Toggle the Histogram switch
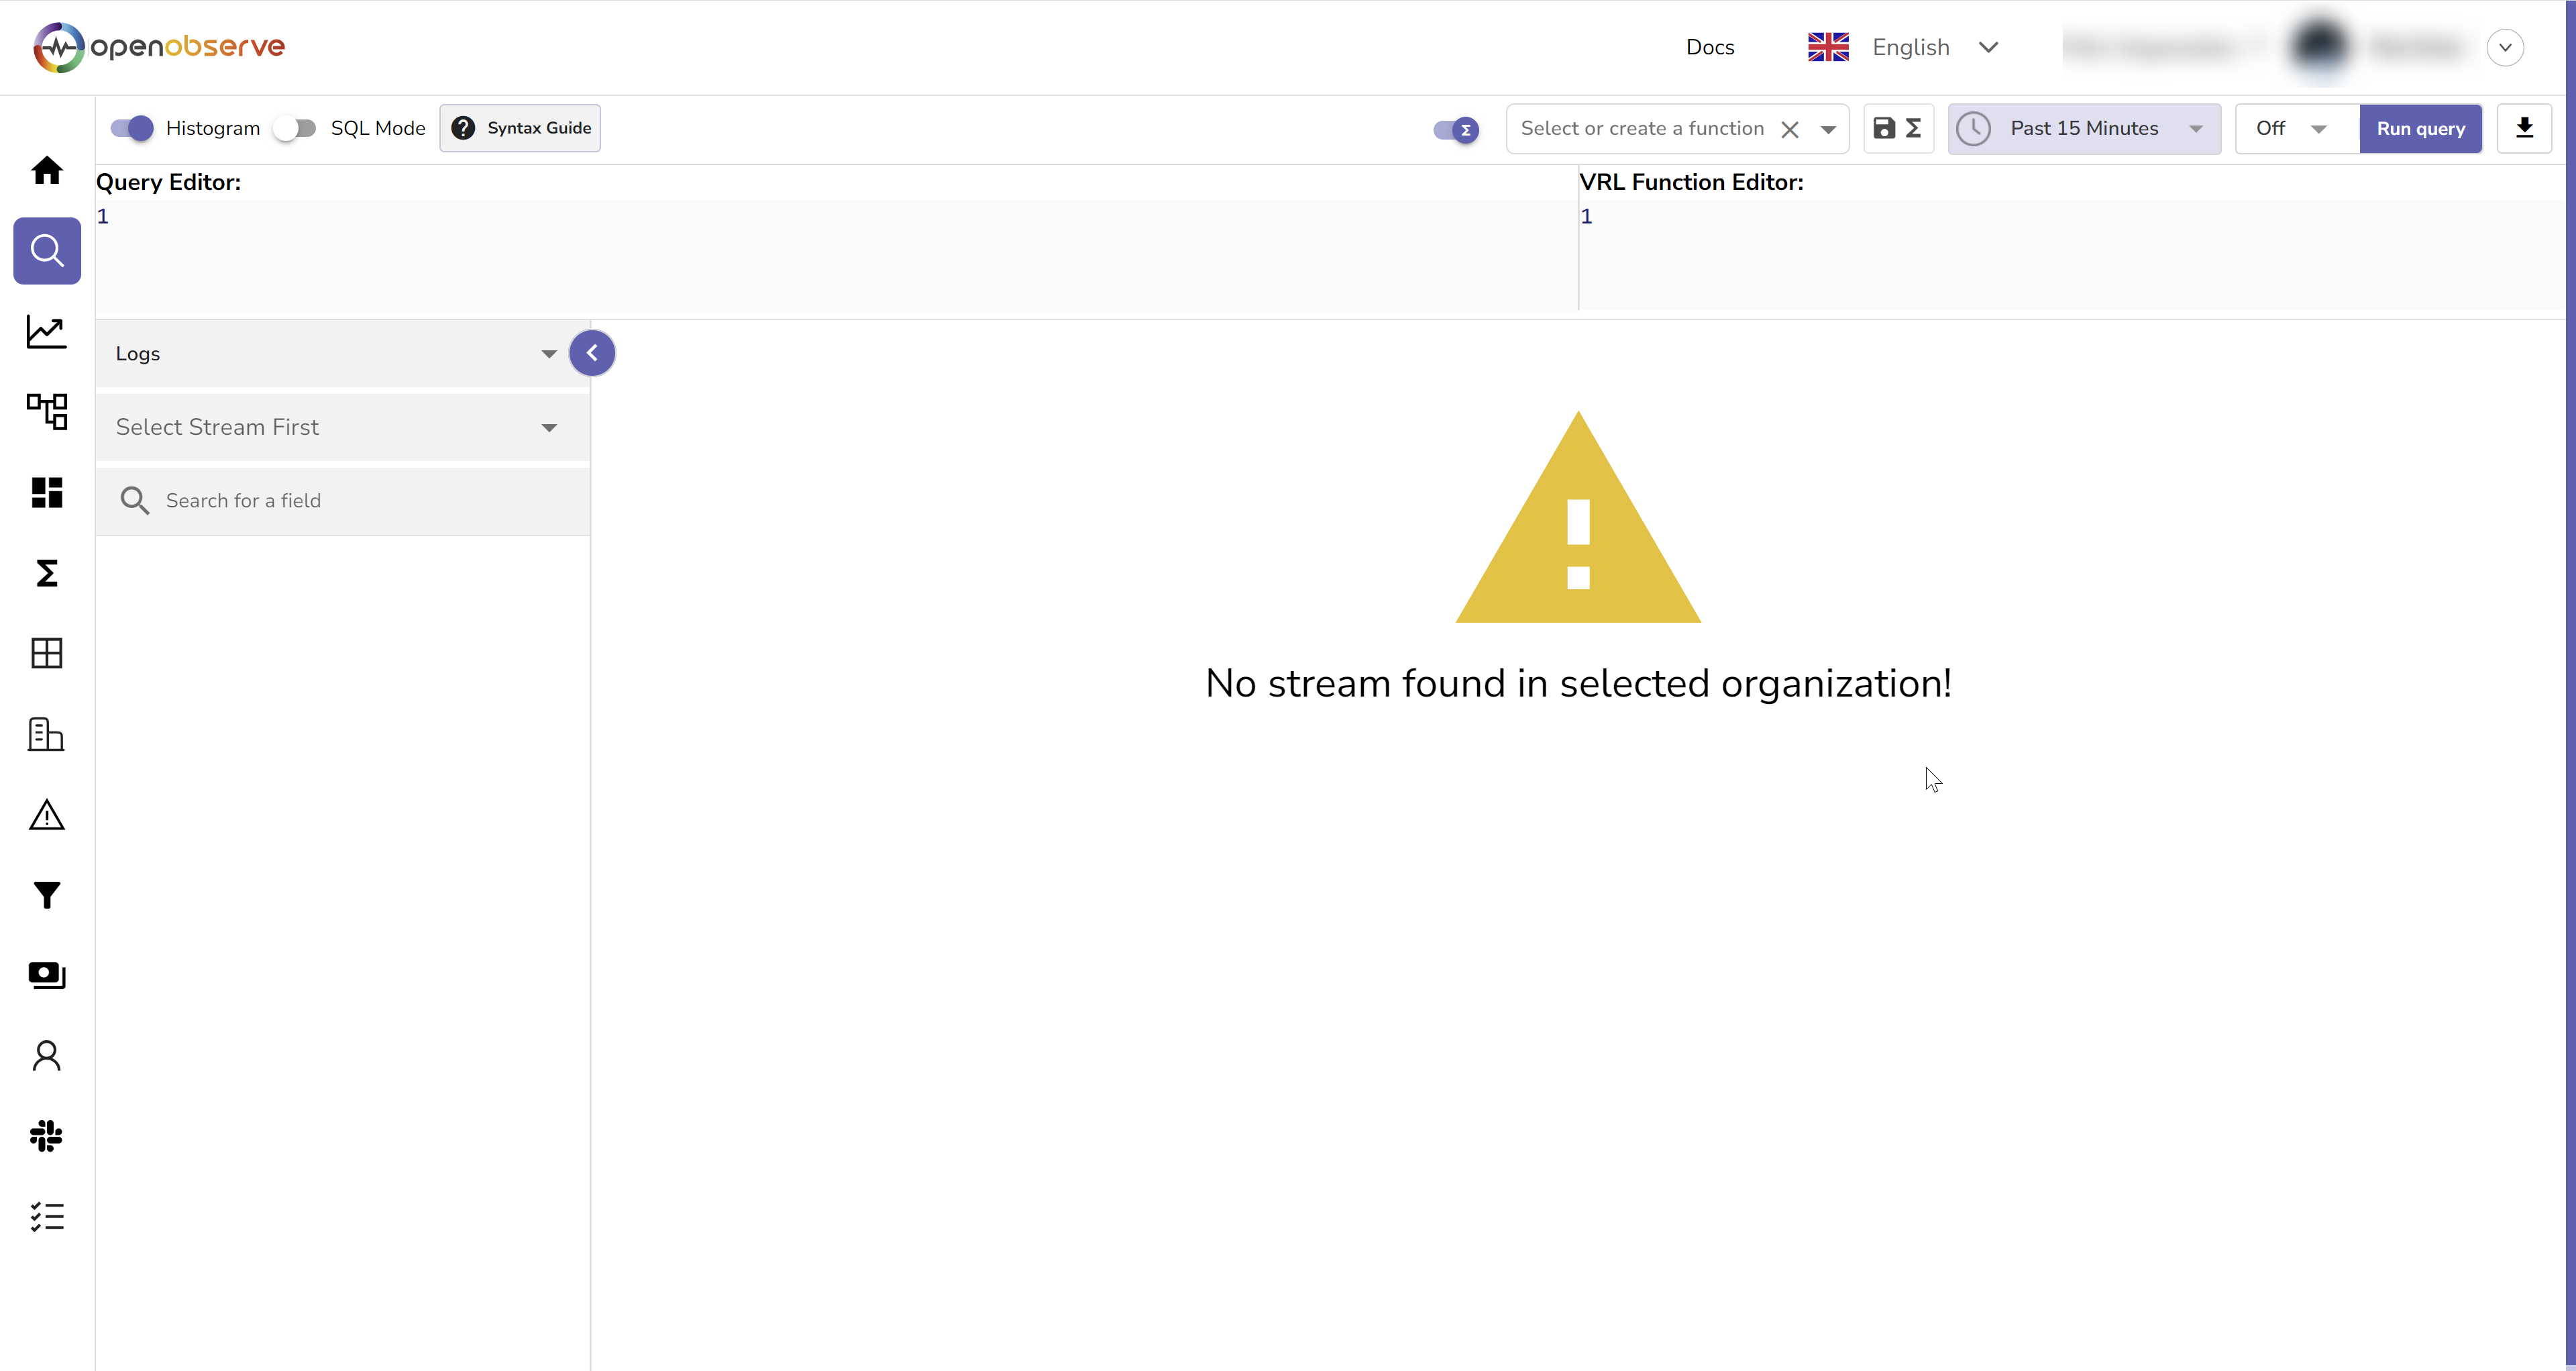Screen dimensions: 2576x1371 pos(132,128)
